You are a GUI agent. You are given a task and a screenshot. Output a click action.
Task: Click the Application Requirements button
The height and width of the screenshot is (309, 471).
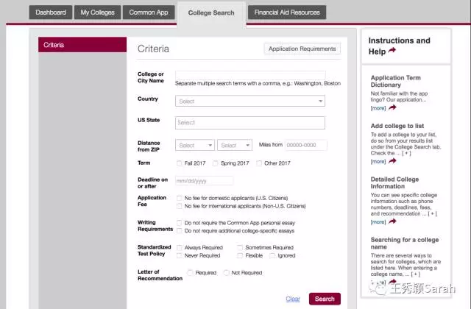302,49
